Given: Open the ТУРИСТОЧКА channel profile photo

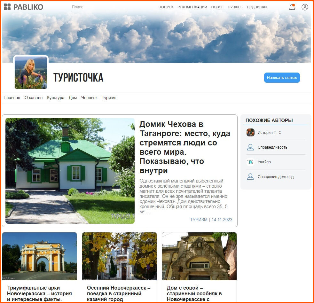Looking at the screenshot, I should (31, 72).
